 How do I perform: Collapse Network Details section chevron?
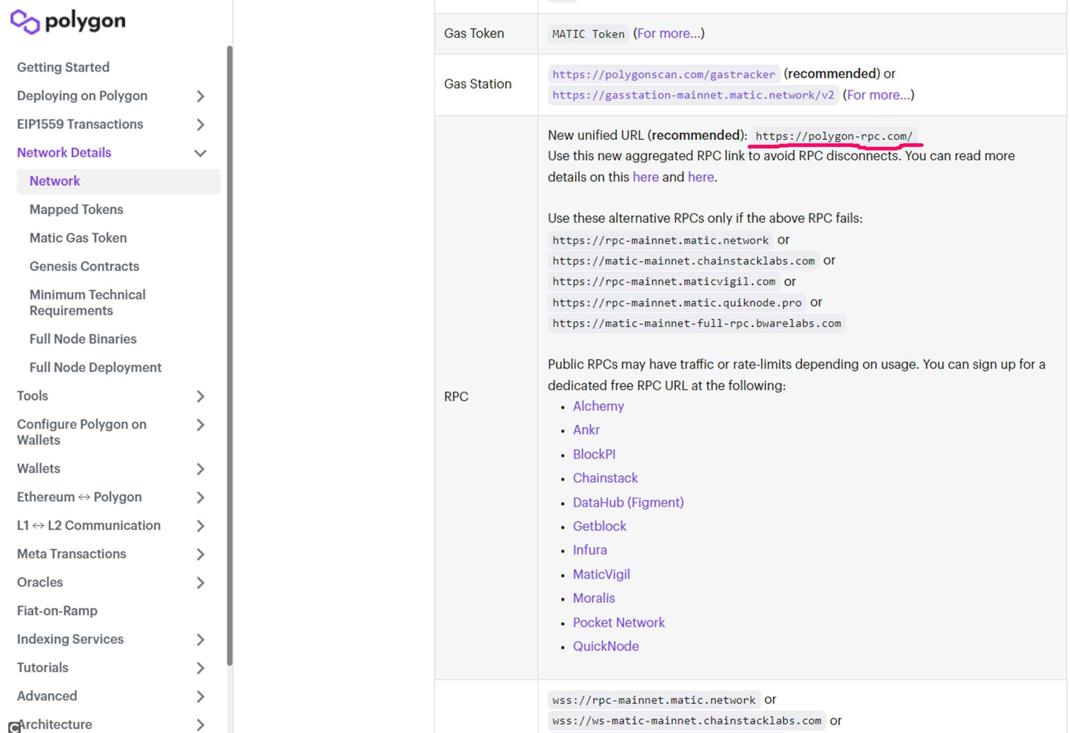tap(200, 153)
